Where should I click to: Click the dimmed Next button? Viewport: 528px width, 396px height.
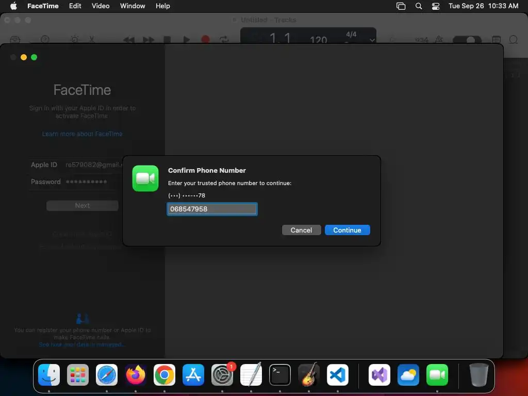click(82, 205)
